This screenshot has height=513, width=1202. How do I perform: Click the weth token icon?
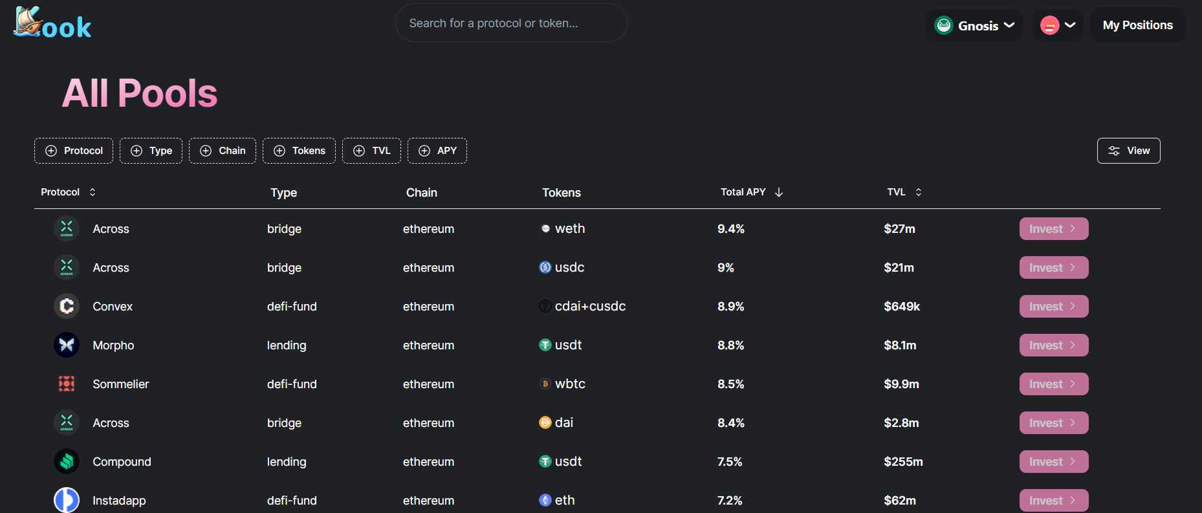click(x=545, y=228)
